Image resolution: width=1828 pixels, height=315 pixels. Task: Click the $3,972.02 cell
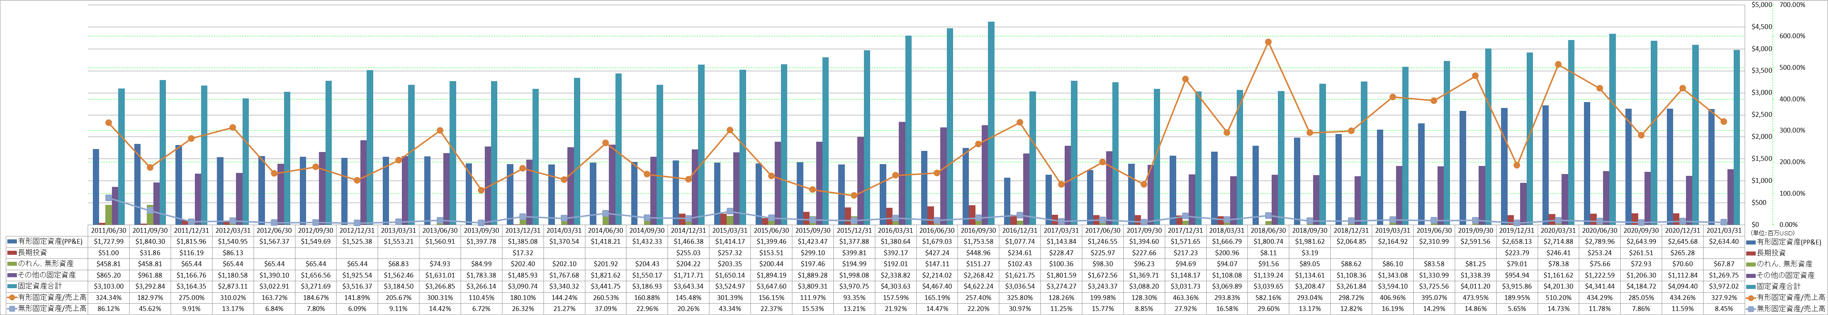click(x=1724, y=287)
